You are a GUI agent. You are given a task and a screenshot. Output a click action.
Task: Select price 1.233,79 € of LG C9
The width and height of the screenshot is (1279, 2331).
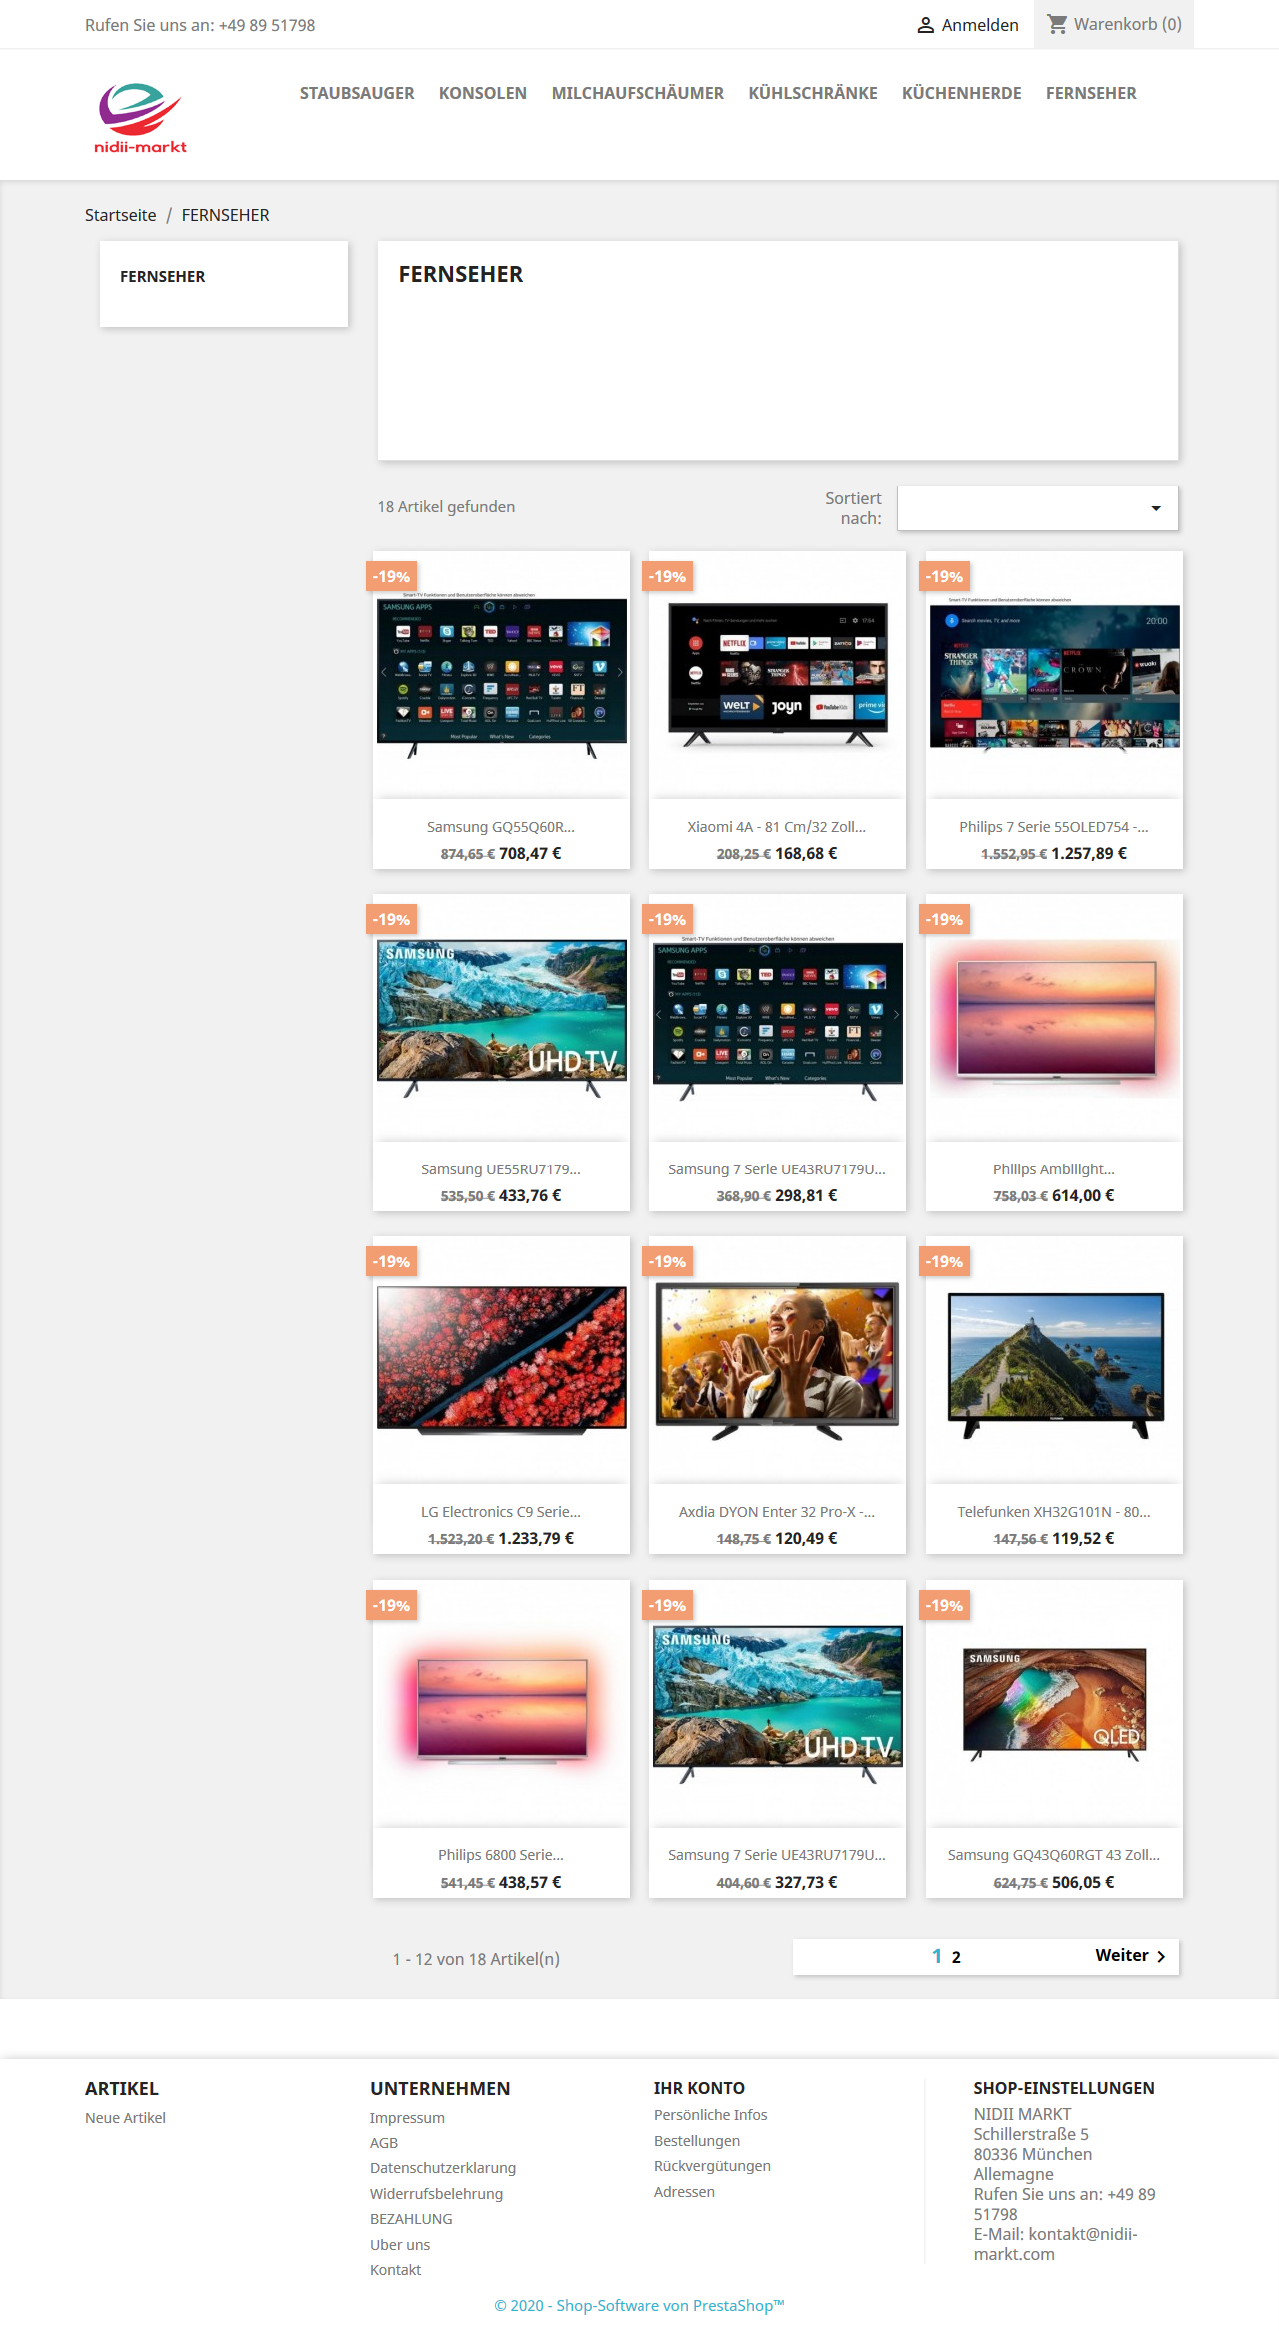536,1538
